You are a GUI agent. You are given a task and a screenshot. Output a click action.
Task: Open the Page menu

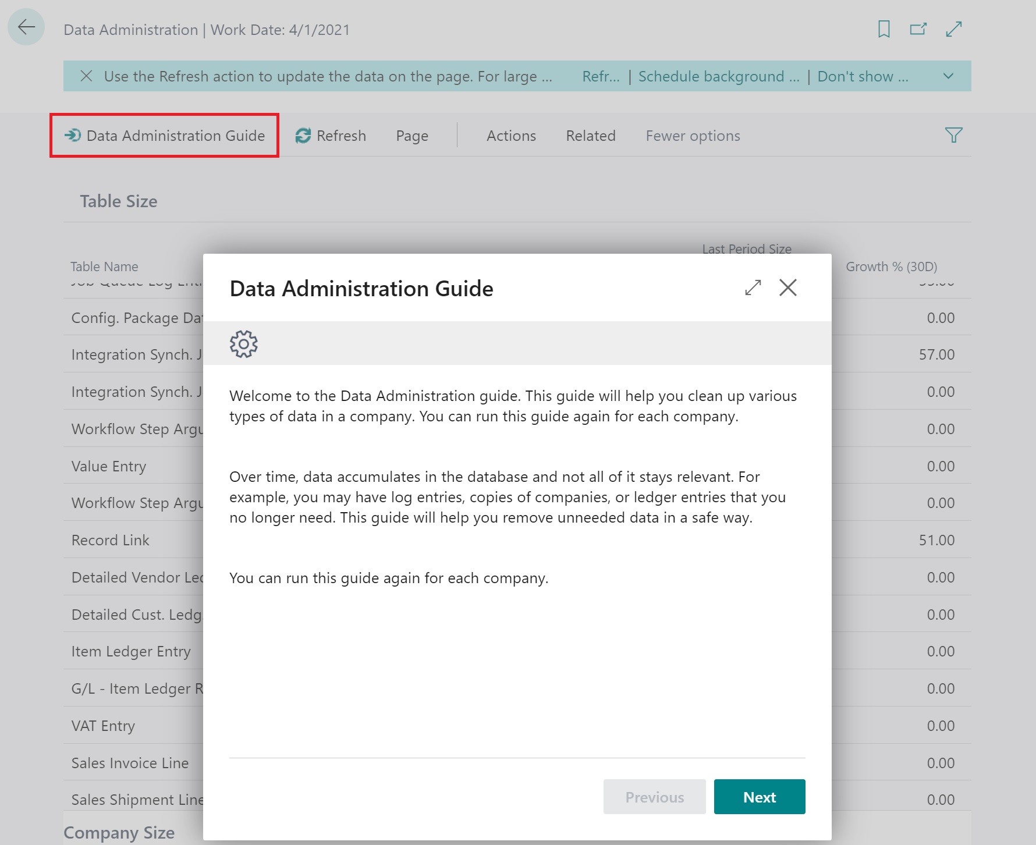411,136
